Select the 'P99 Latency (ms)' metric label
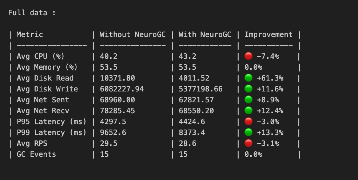The image size is (358, 180). coord(52,132)
